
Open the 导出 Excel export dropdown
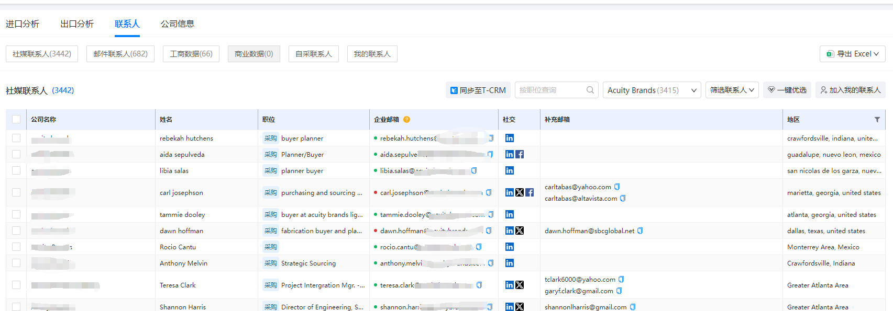coord(852,54)
